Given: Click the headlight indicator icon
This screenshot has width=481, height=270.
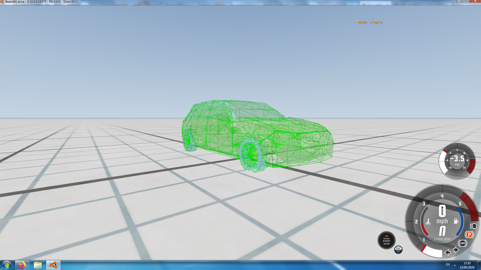Looking at the screenshot, I should [x=473, y=226].
